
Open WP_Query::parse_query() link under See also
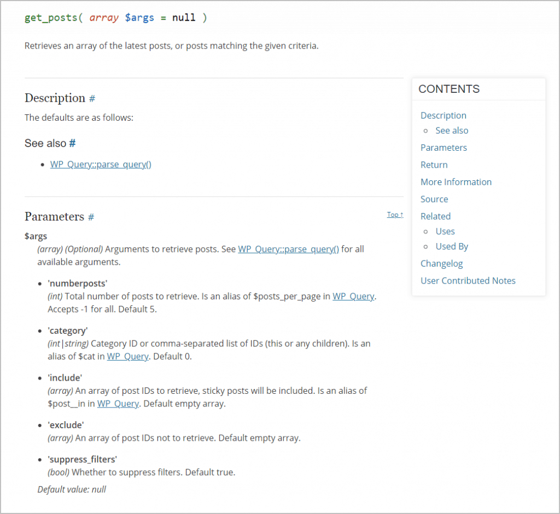(x=101, y=164)
